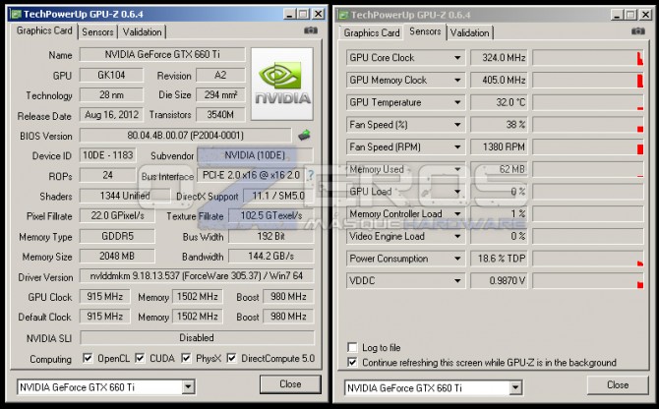Click the Power Consumption history graph
This screenshot has width=659, height=409.
click(588, 259)
